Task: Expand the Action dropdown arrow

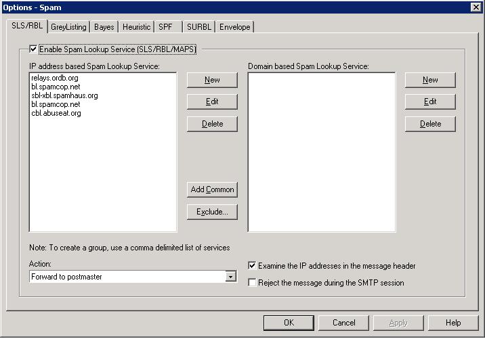Action: click(231, 277)
